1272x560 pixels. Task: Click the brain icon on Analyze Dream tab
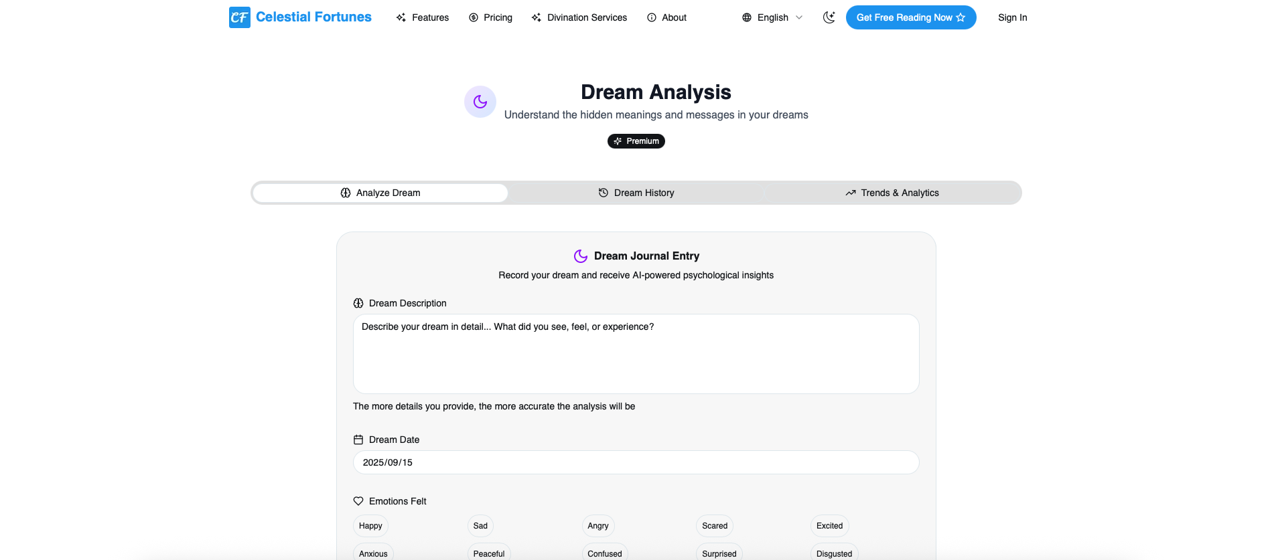point(346,193)
